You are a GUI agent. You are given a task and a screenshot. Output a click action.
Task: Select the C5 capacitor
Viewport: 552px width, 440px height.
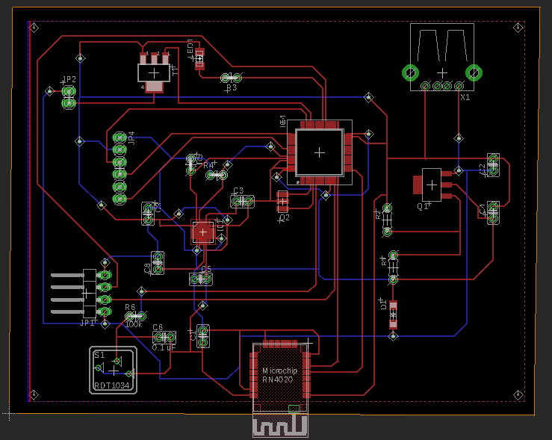(201, 279)
